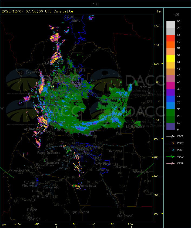Click the Punta_Agua map label
This screenshot has width=191, height=228.
(x=88, y=186)
